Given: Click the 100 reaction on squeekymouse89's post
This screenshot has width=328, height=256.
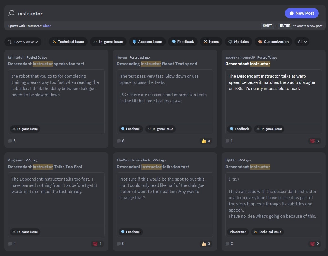Looking at the screenshot, I should point(314,141).
